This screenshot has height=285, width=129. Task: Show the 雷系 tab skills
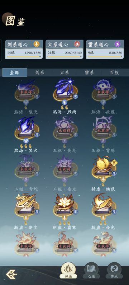pos(90,73)
